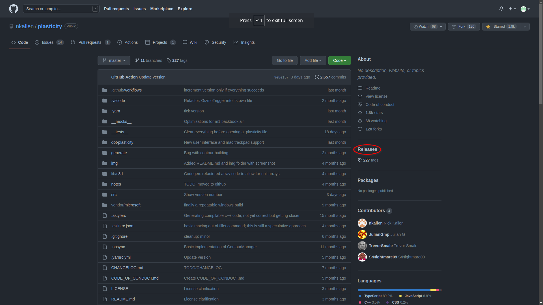Image resolution: width=543 pixels, height=305 pixels.
Task: Expand the master branch dropdown
Action: coord(114,60)
